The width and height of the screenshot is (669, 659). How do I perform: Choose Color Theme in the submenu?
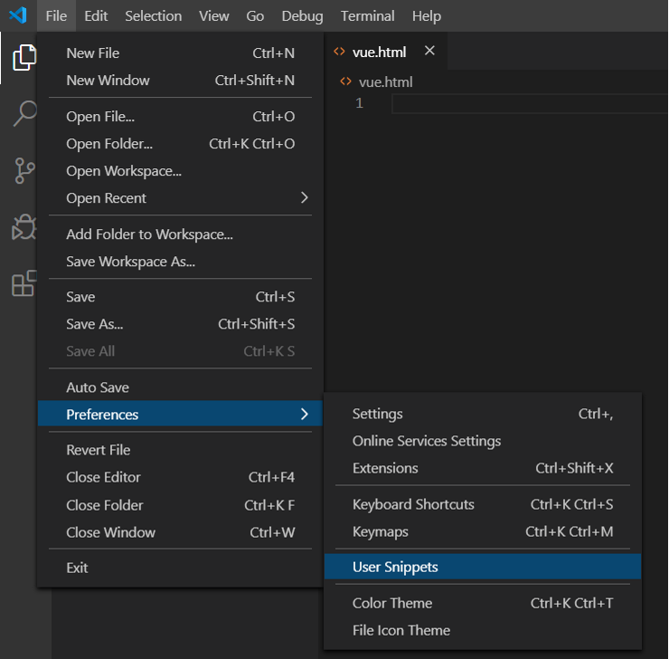(392, 603)
